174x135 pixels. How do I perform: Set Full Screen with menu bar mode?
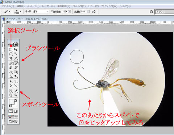click(13, 116)
